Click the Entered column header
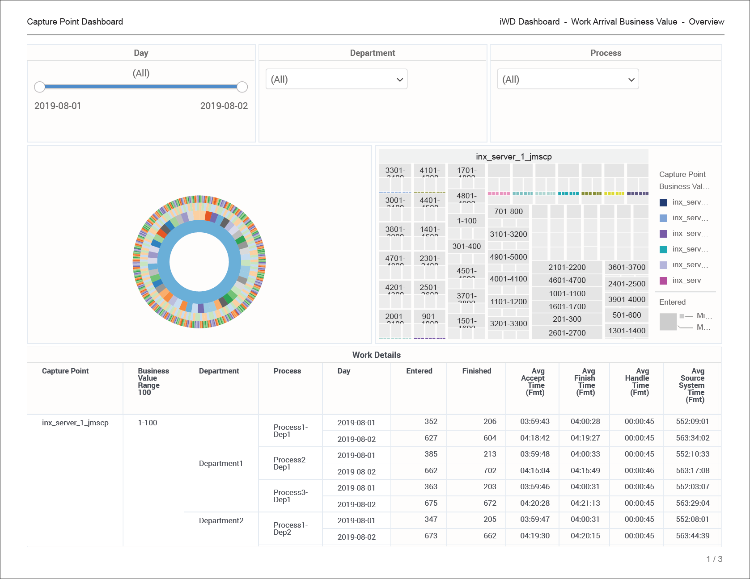Viewport: 750px width, 579px height. 419,371
